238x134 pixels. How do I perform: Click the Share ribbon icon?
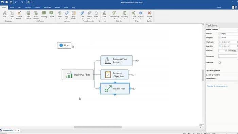[134, 13]
